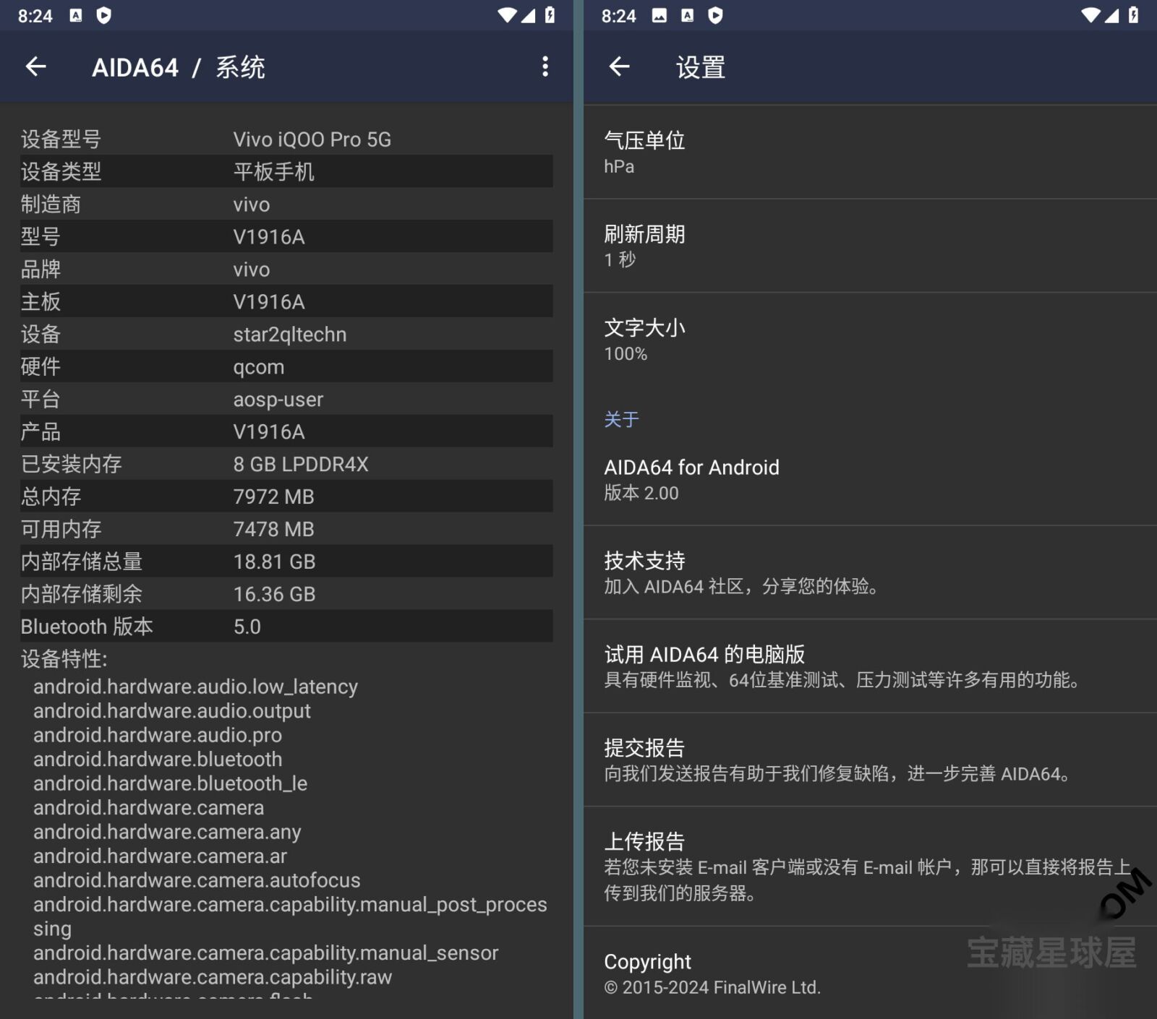The width and height of the screenshot is (1157, 1019).
Task: Open three-dot overflow menu in AIDA64
Action: pos(545,67)
